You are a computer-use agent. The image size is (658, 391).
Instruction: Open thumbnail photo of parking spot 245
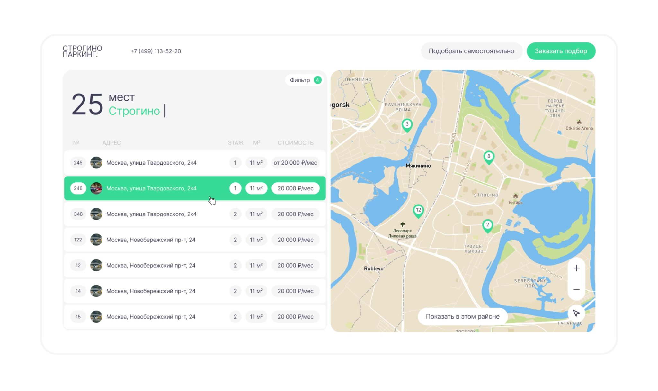(x=96, y=163)
